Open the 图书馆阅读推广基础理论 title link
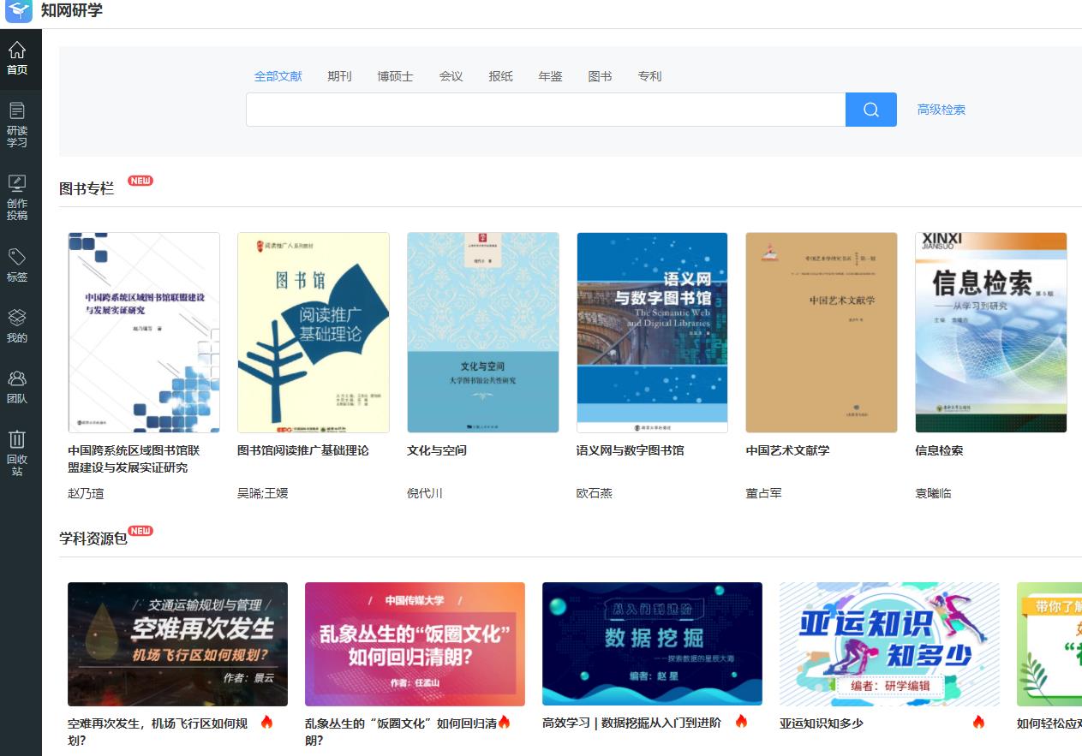1082x756 pixels. pos(302,450)
